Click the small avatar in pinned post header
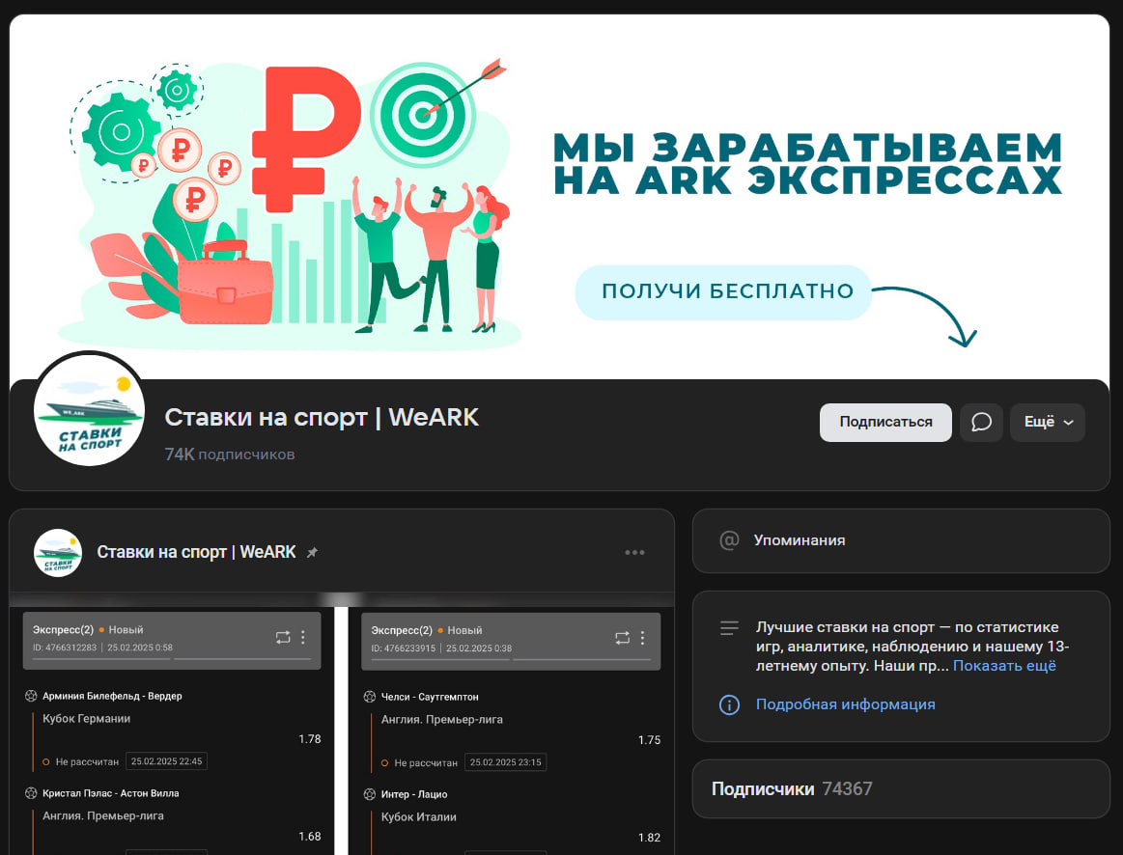This screenshot has height=855, width=1123. [58, 553]
